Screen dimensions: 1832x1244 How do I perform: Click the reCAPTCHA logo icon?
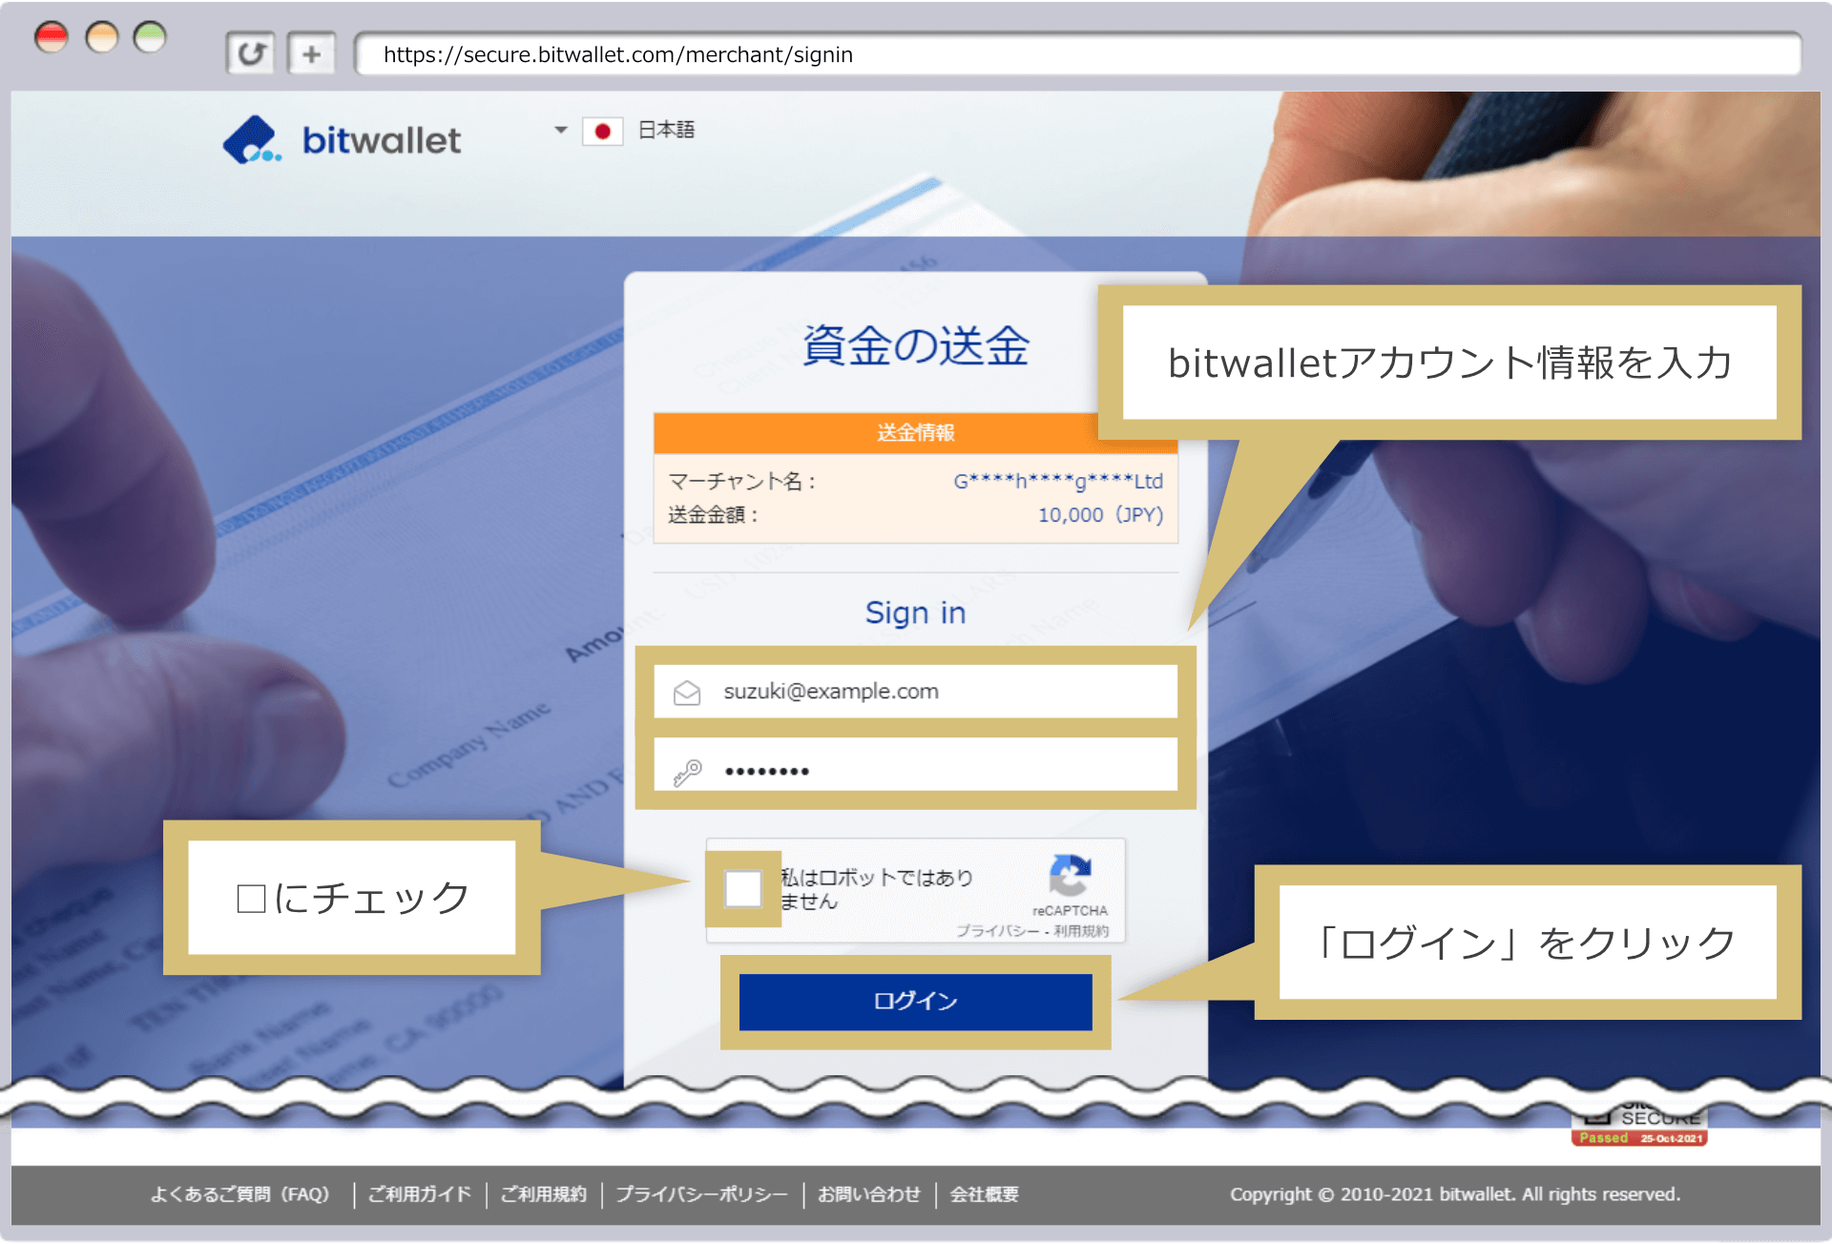[1070, 874]
